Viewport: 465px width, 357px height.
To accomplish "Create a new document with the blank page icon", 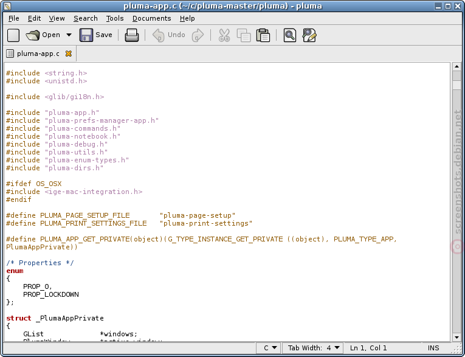I will 13,35.
